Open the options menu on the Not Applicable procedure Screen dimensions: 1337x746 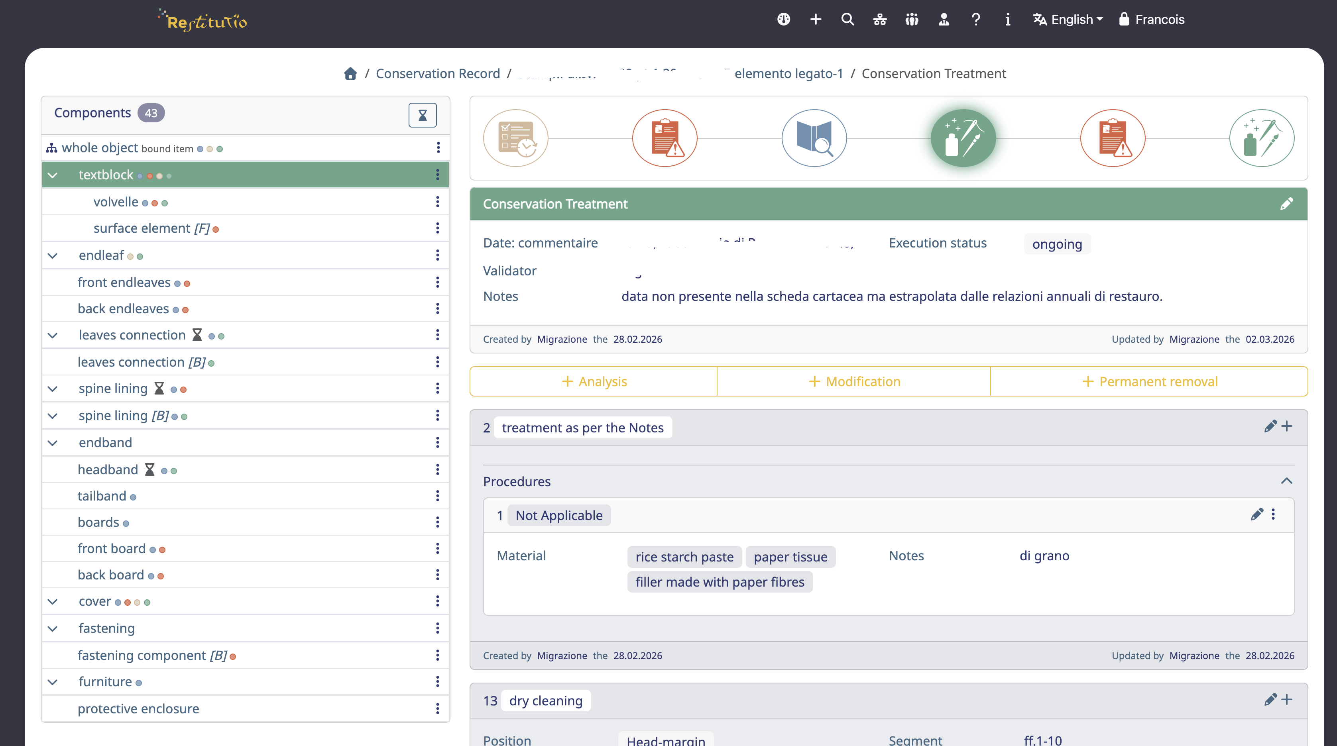click(1273, 514)
